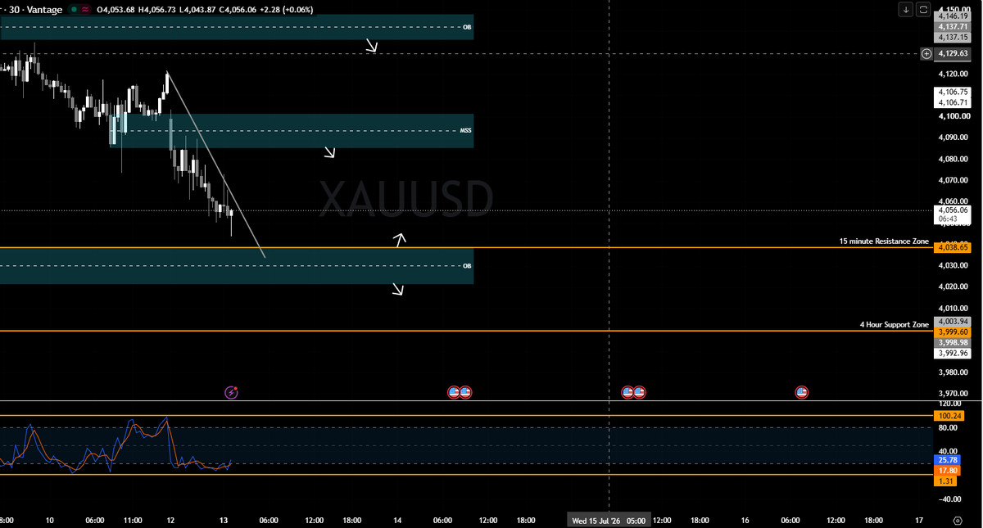
Task: Click the open value O4,053.68 in legend
Action: click(116, 10)
